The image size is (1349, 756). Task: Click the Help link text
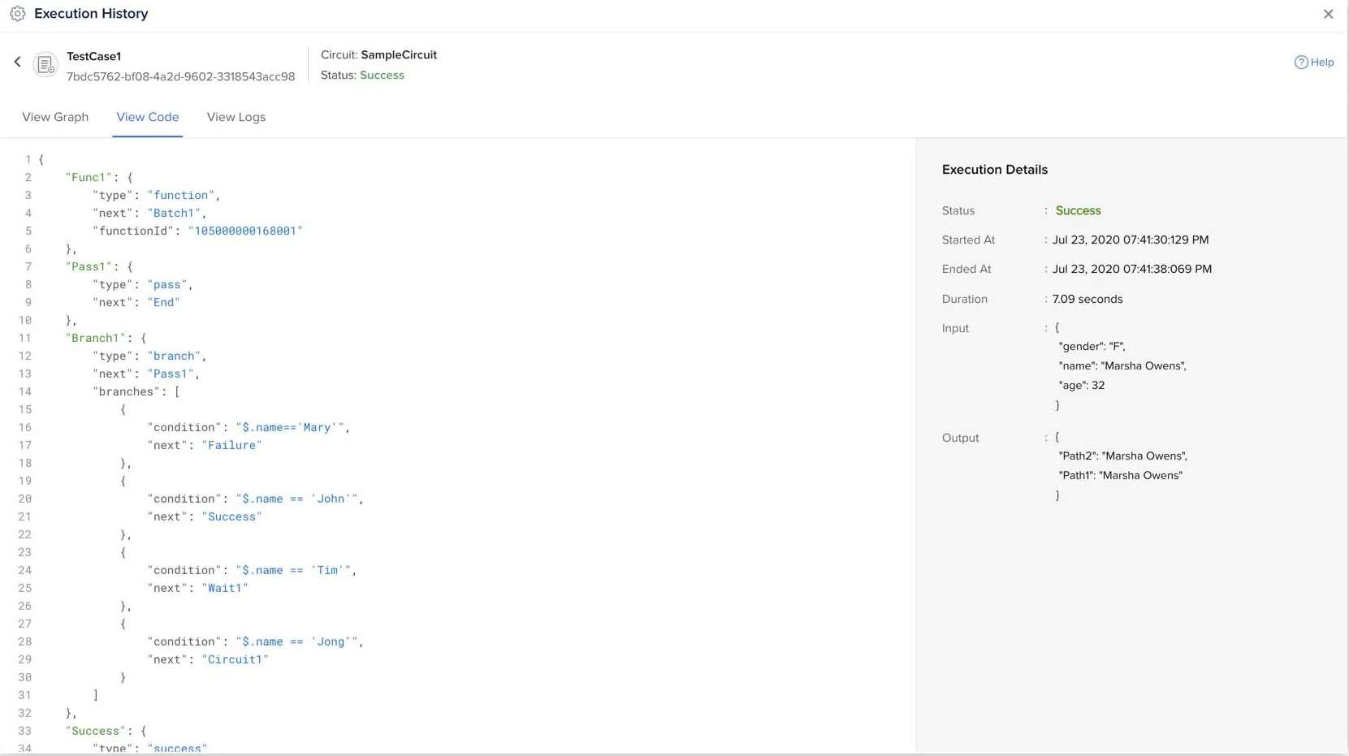[1322, 63]
